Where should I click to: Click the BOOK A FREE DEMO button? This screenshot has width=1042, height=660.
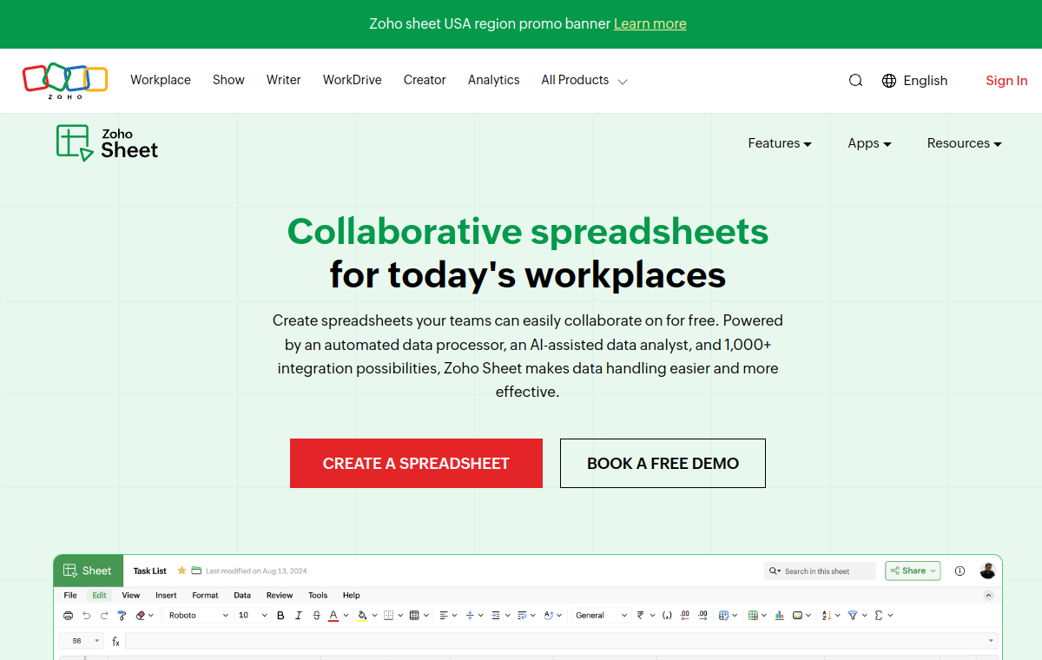point(663,463)
